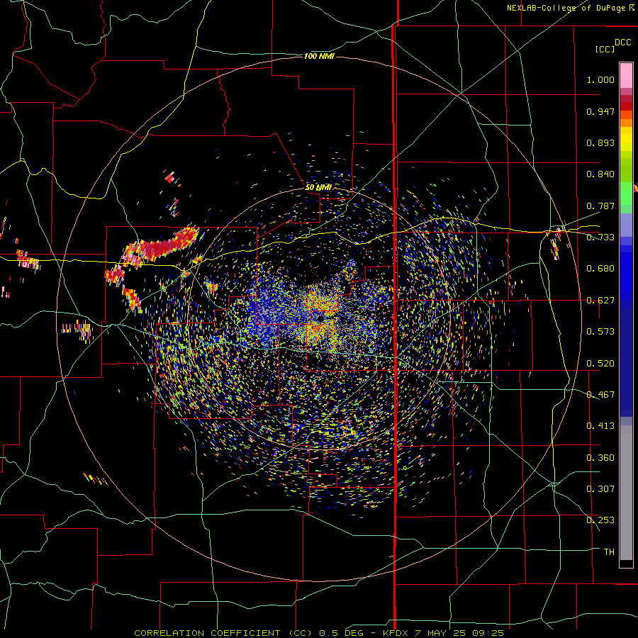Click the TH threshold label

coord(609,552)
